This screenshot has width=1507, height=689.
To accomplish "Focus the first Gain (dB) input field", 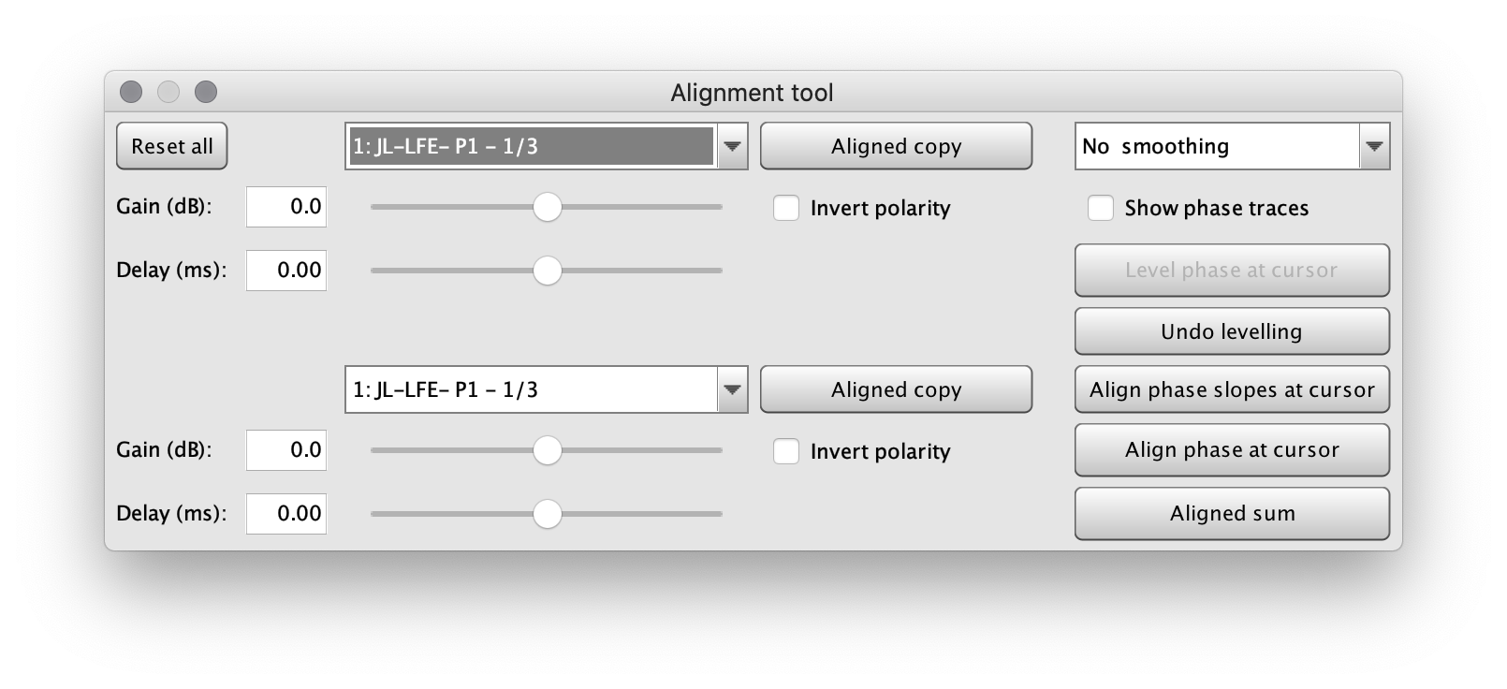I will pos(286,207).
